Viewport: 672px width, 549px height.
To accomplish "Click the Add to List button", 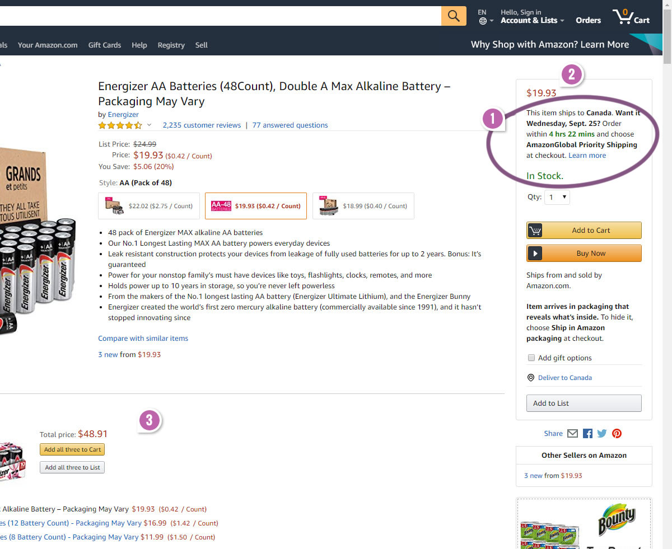I will point(584,403).
